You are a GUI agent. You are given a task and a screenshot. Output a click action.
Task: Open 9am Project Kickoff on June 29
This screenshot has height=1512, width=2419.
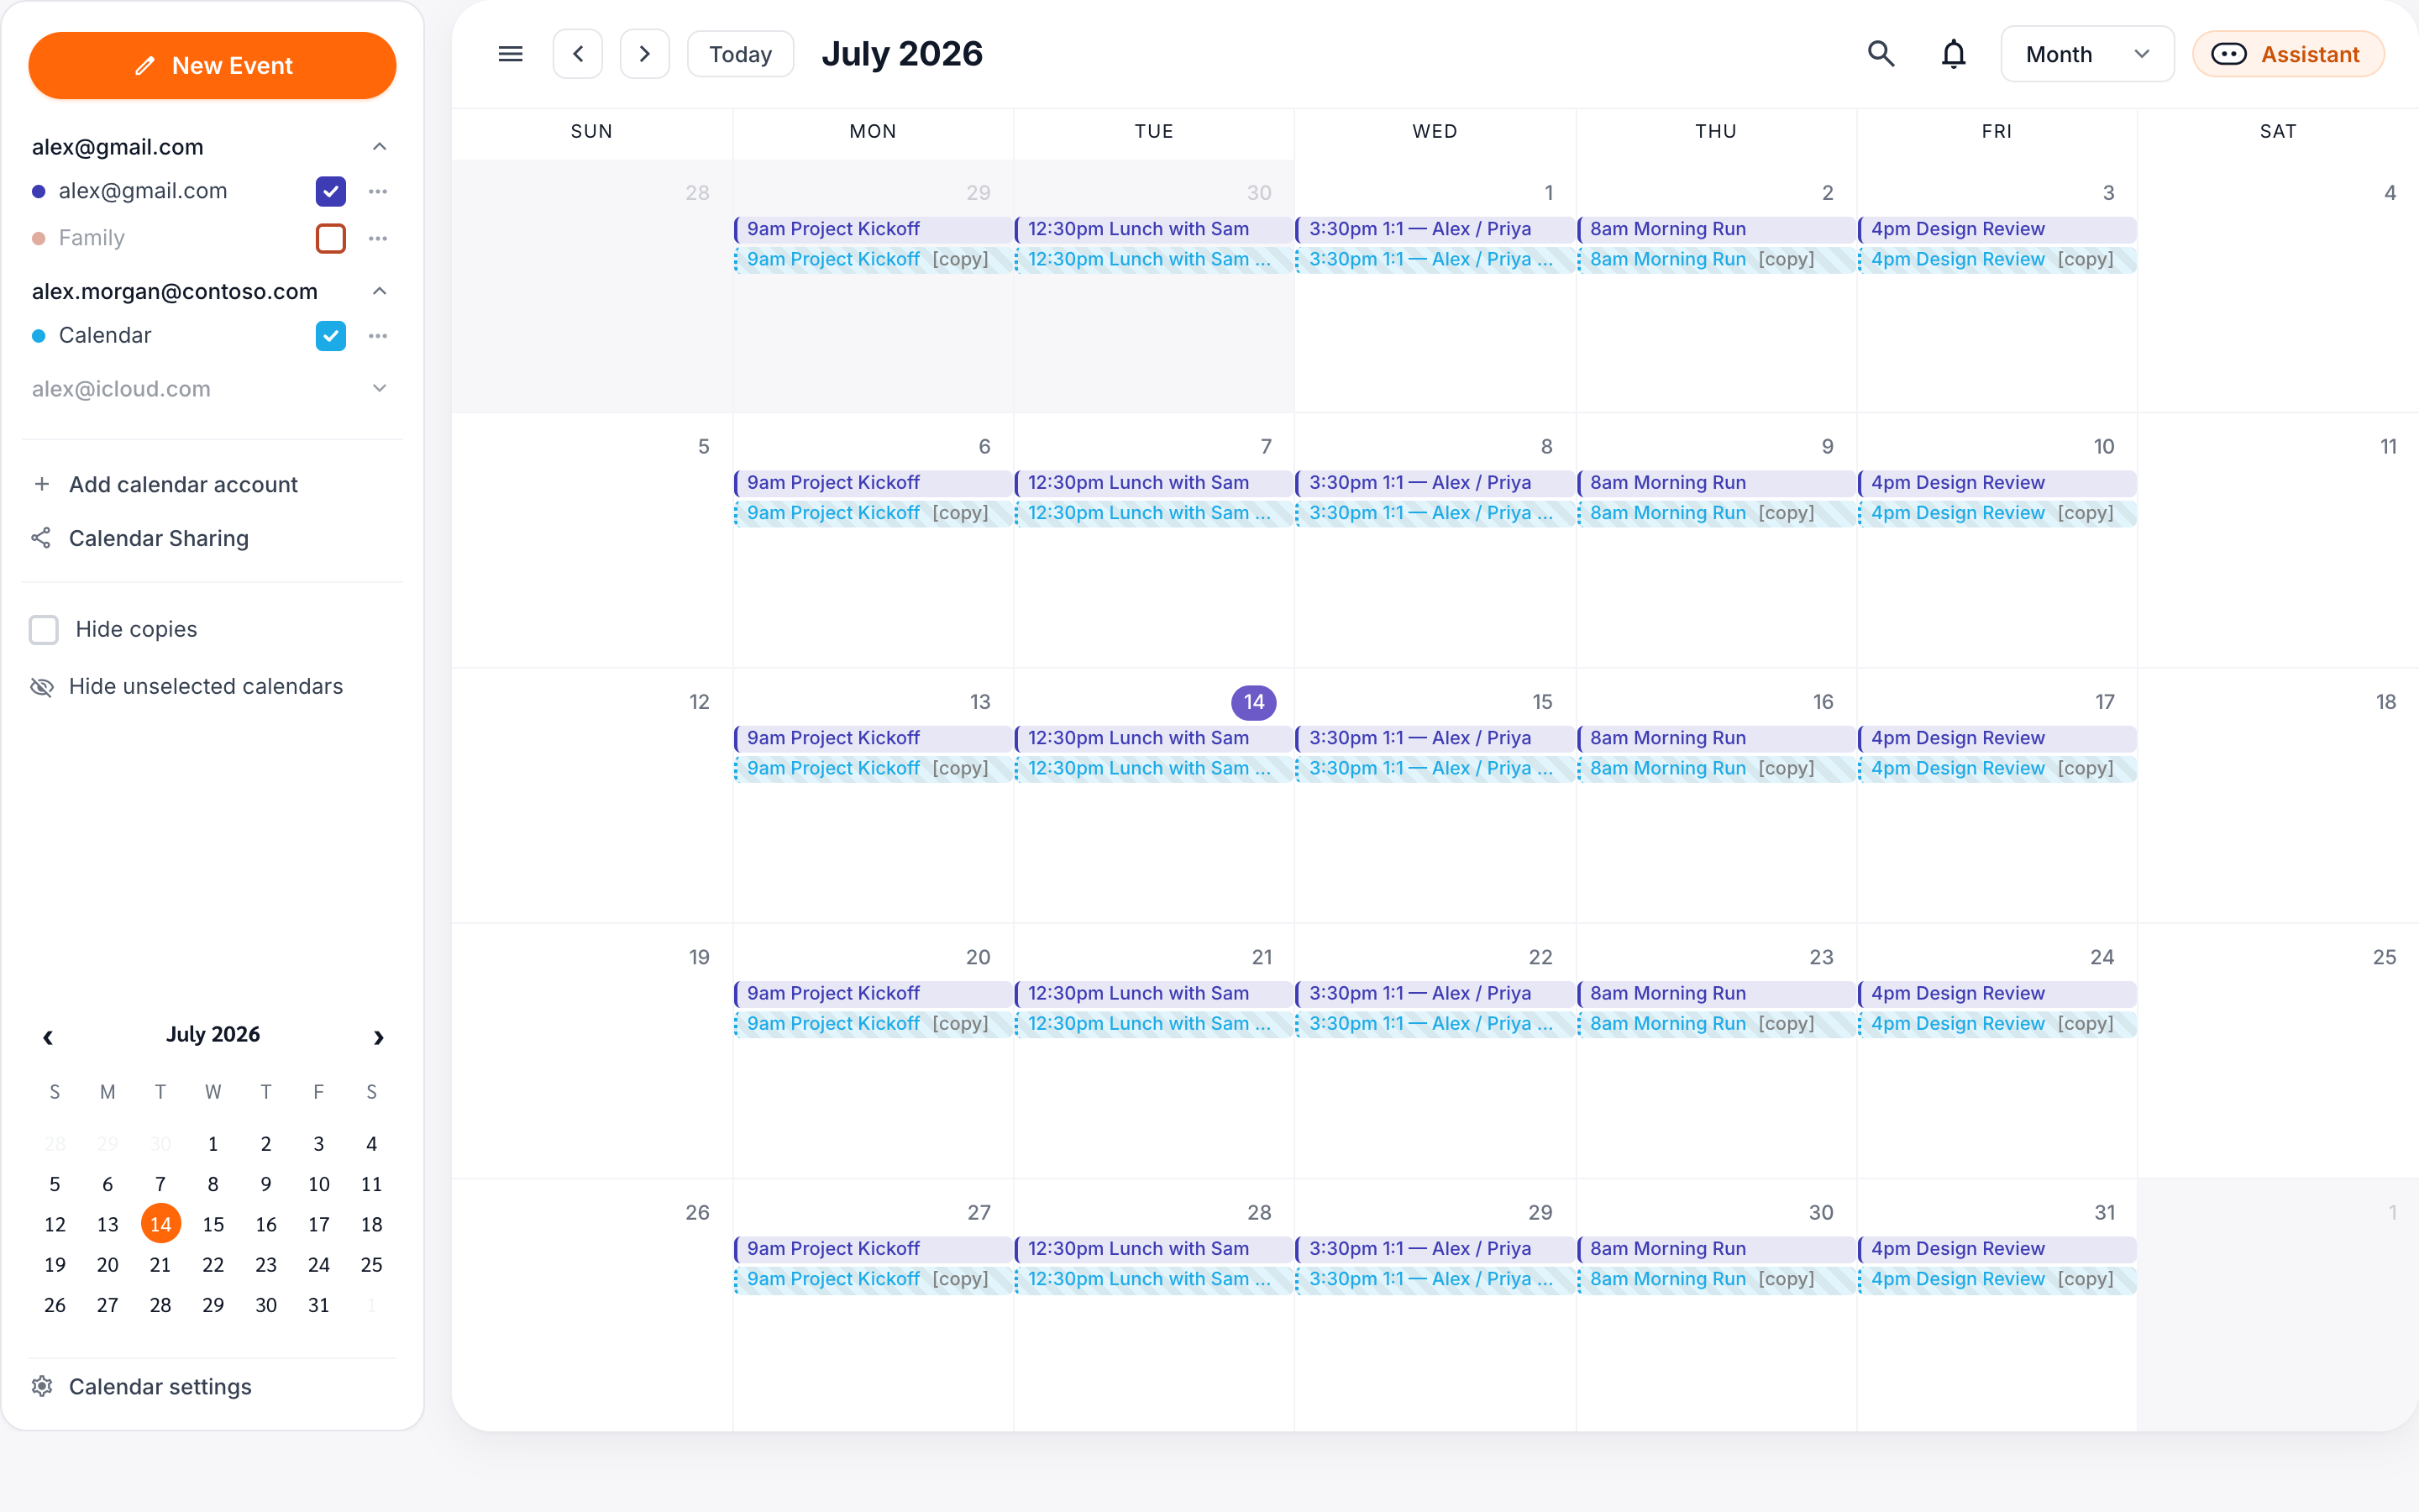click(x=873, y=229)
